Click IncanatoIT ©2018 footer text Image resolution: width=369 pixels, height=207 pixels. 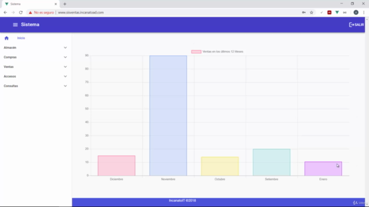(182, 201)
